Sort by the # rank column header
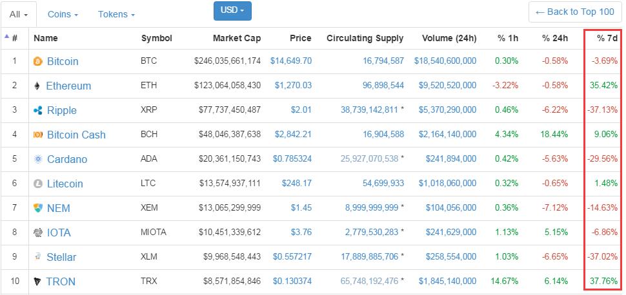This screenshot has width=626, height=295. (14, 39)
